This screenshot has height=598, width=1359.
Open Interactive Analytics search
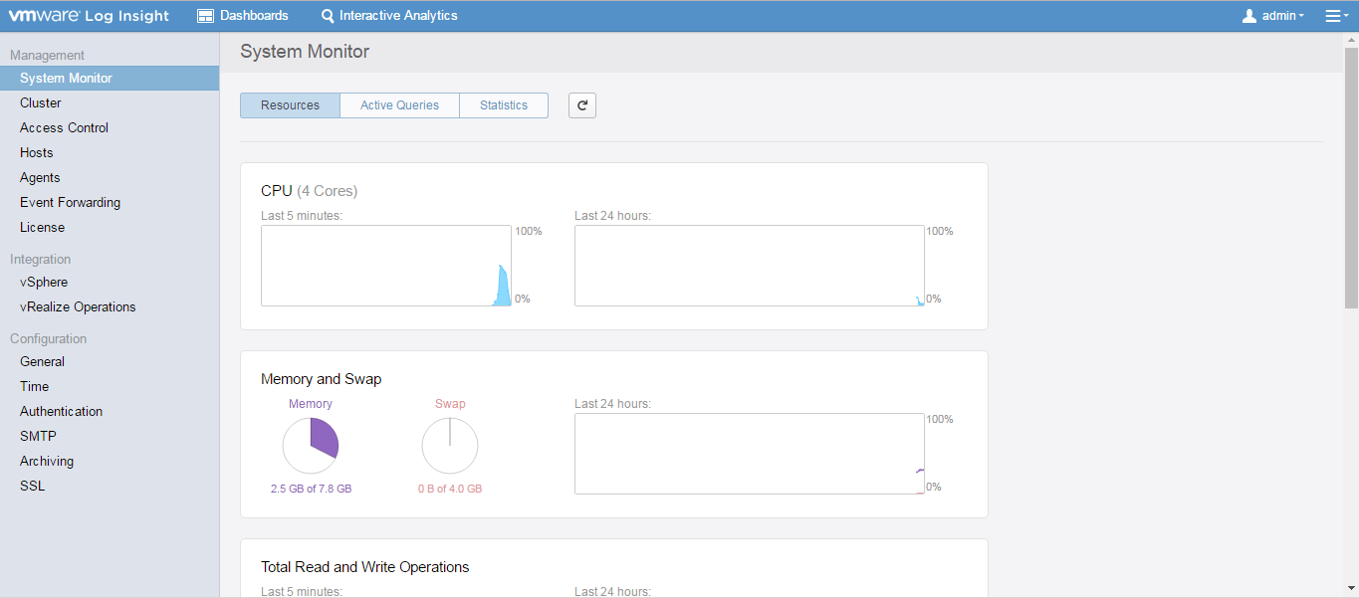coord(389,15)
